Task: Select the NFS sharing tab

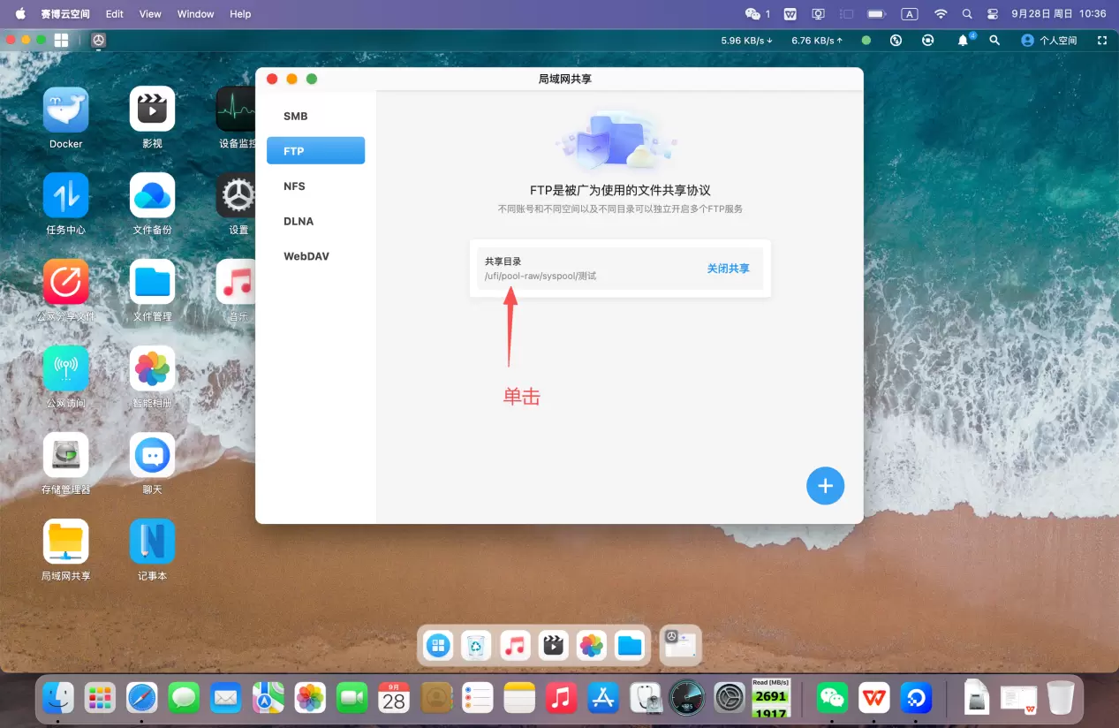Action: (294, 186)
